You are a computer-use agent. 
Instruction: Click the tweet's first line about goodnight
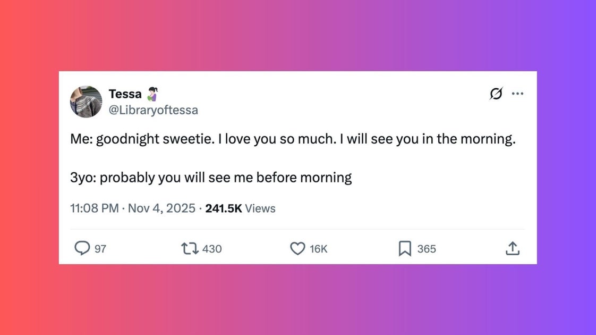tap(293, 140)
